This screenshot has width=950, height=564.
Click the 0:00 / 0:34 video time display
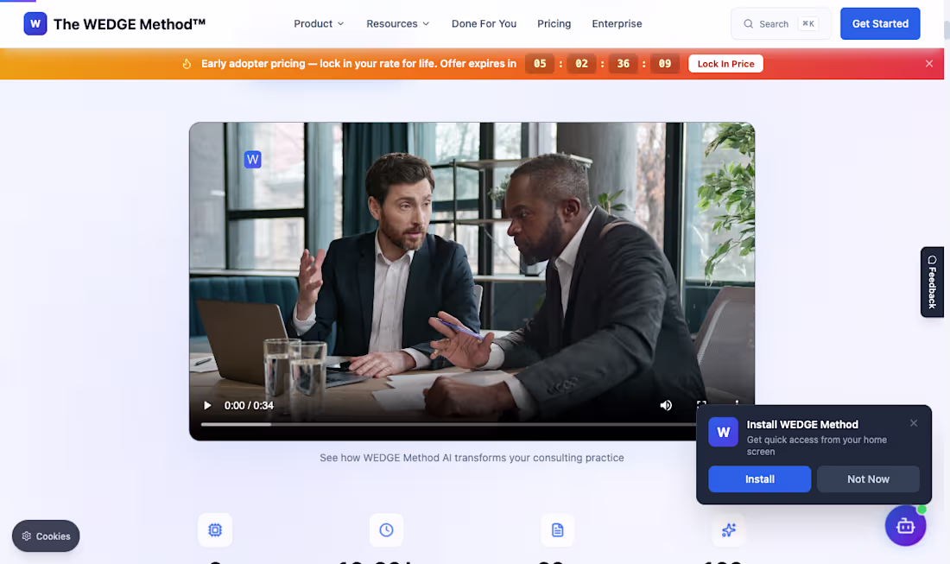click(249, 405)
